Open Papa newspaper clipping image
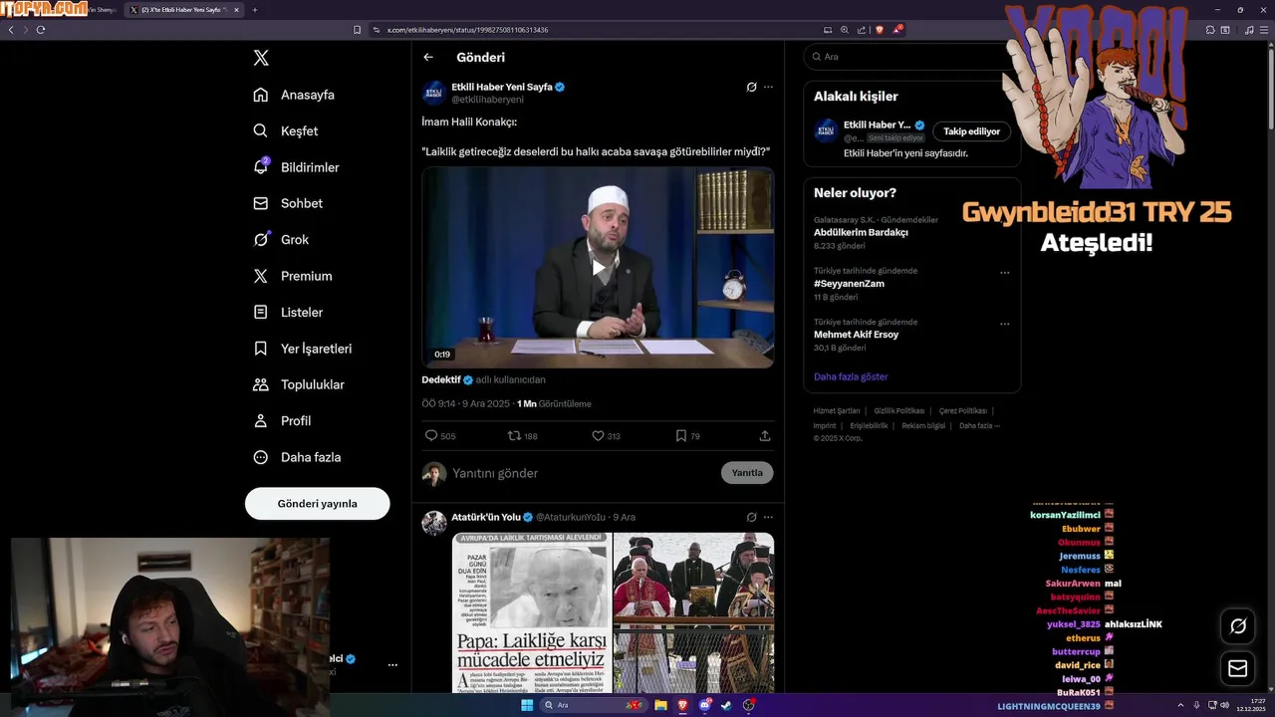This screenshot has height=717, width=1275. (532, 612)
